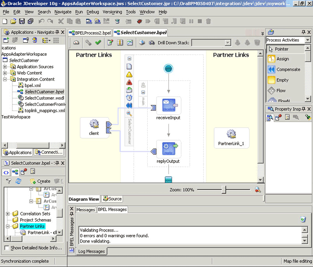Open the Log Messages tab
This screenshot has height=267, width=313.
pyautogui.click(x=92, y=251)
